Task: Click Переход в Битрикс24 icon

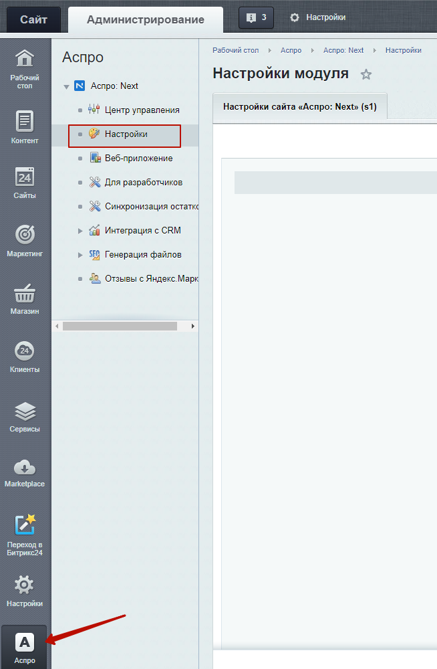Action: tap(25, 524)
